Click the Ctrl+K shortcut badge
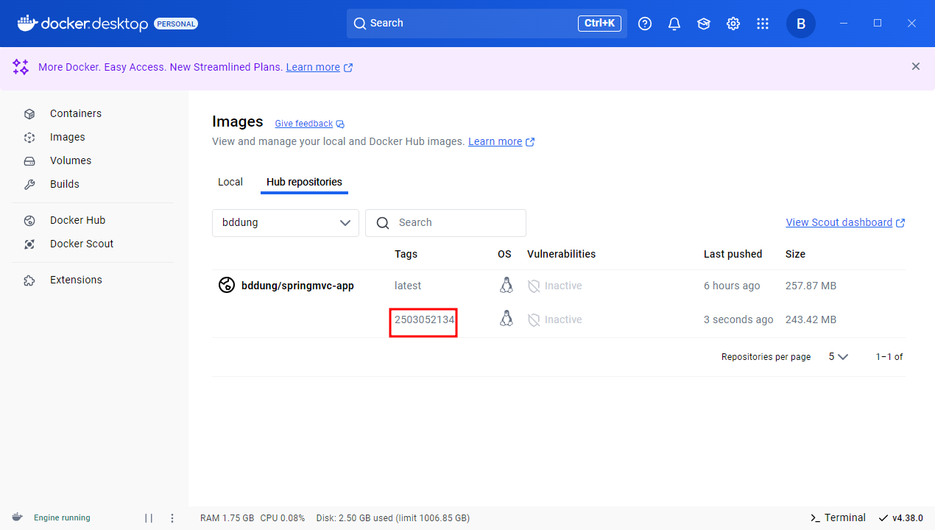This screenshot has width=935, height=530. (x=599, y=24)
